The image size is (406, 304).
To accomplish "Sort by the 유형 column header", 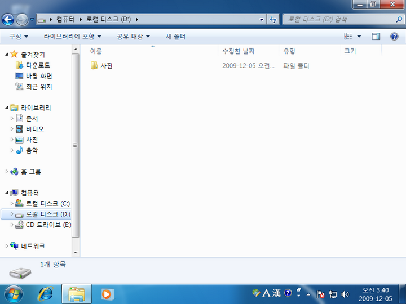I will click(x=310, y=51).
